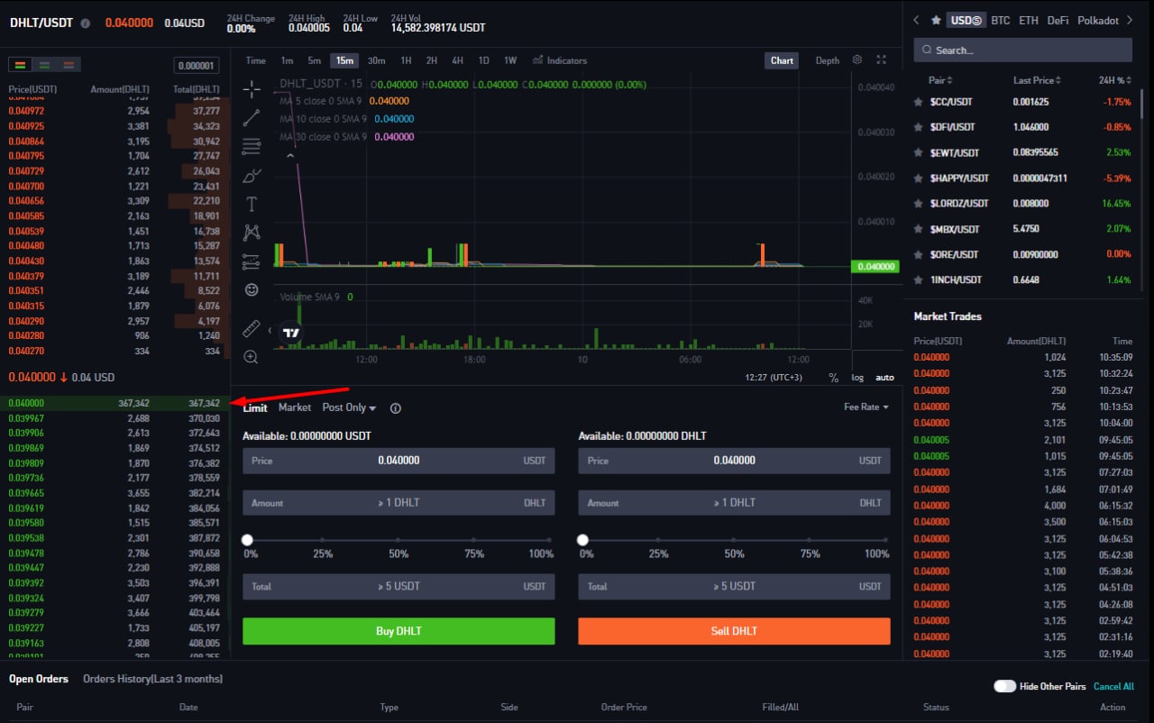
Task: Toggle percent scale on chart
Action: (x=833, y=377)
